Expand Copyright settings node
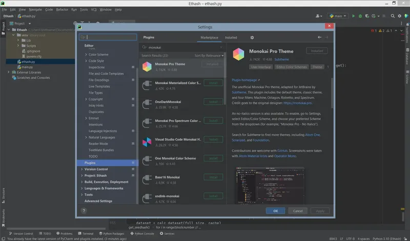The width and height of the screenshot is (410, 241). pyautogui.click(x=86, y=99)
